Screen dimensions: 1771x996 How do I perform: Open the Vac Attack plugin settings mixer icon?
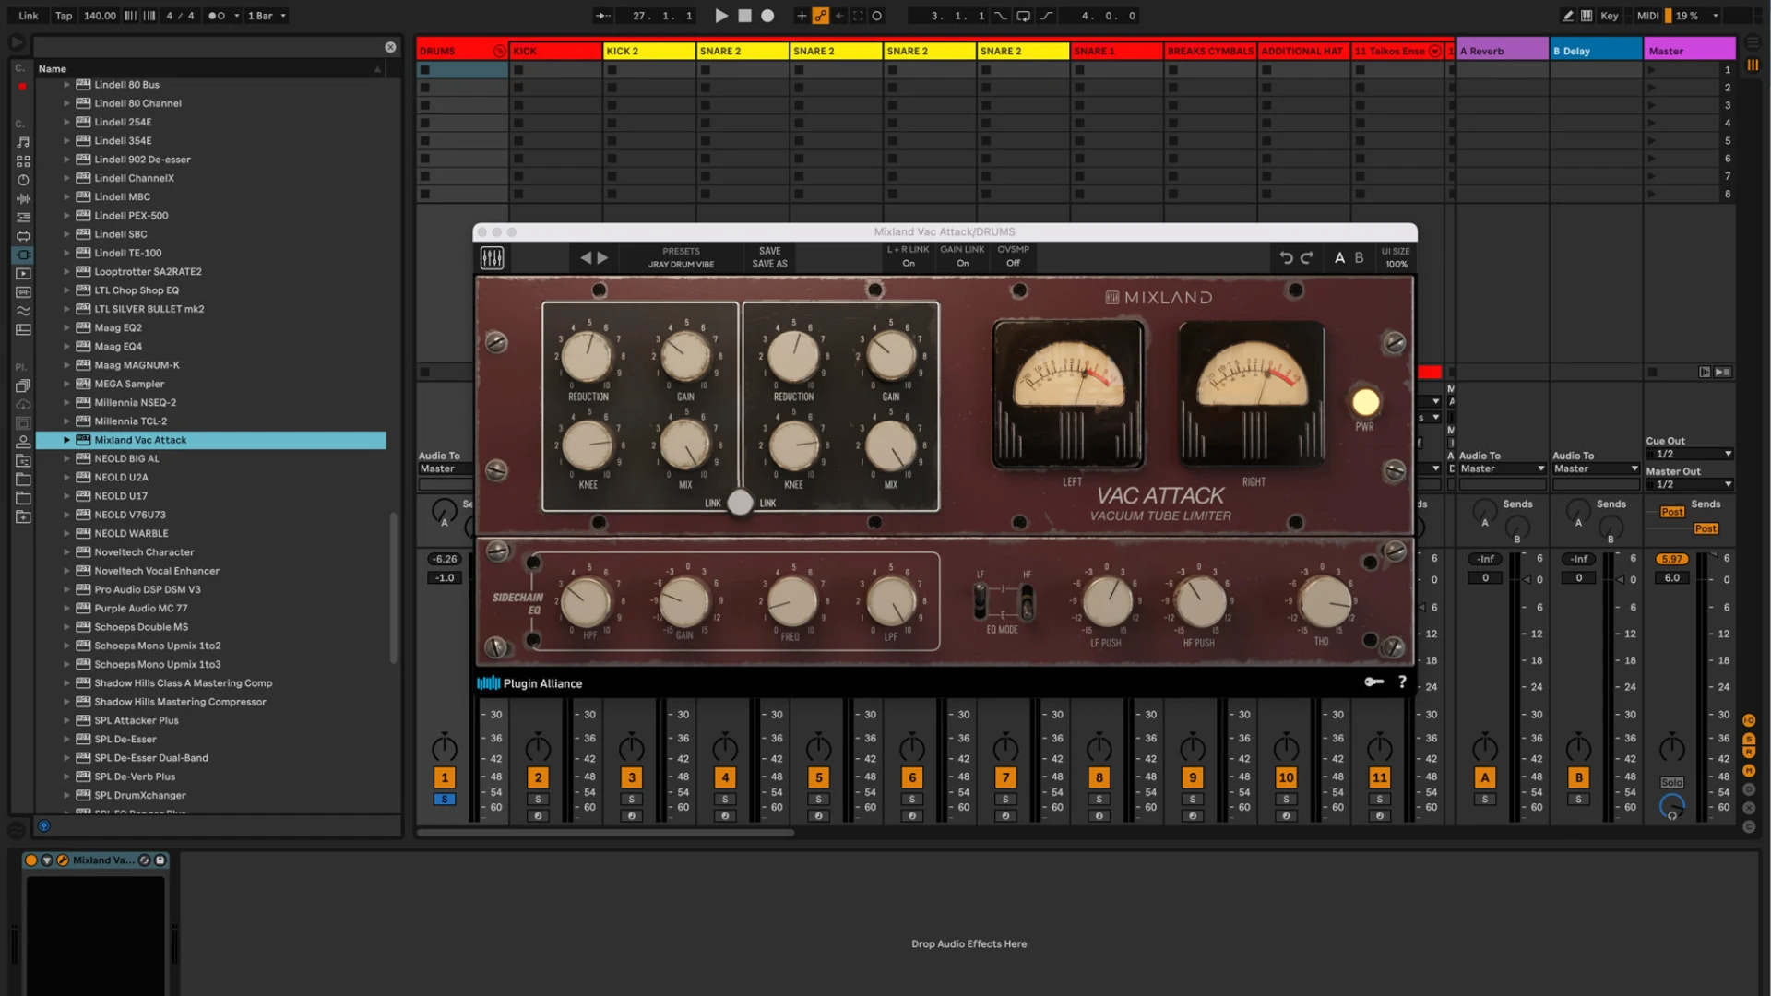pos(492,258)
